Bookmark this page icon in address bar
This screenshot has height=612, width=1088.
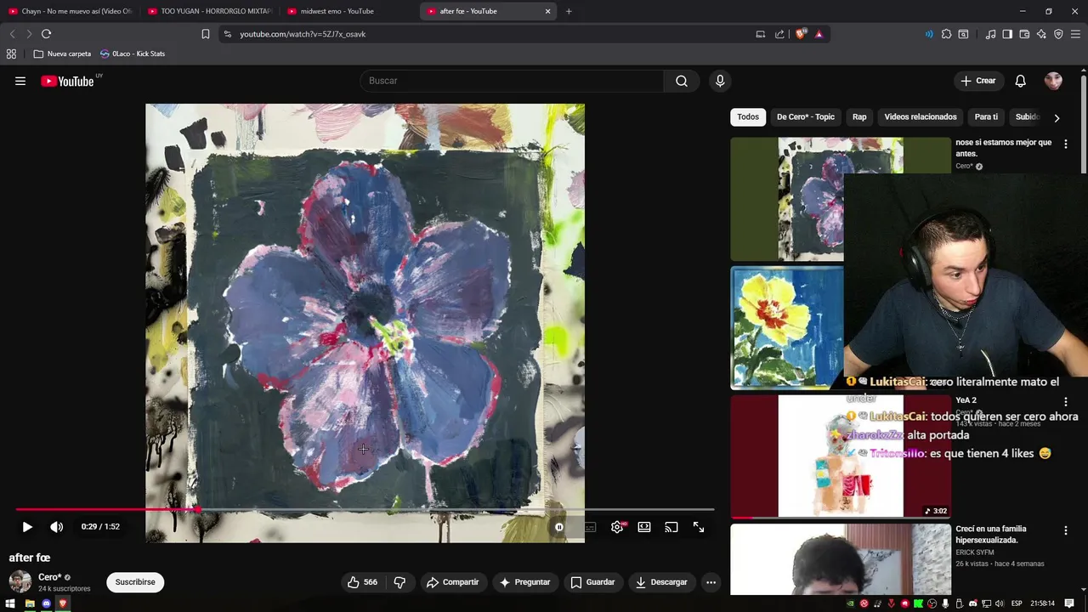pos(205,34)
